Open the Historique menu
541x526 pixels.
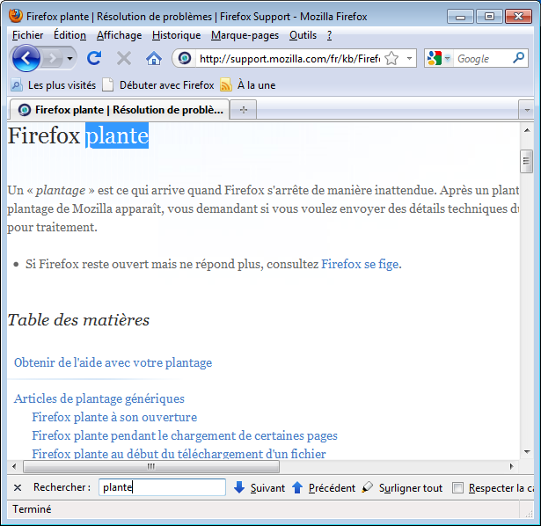click(176, 35)
